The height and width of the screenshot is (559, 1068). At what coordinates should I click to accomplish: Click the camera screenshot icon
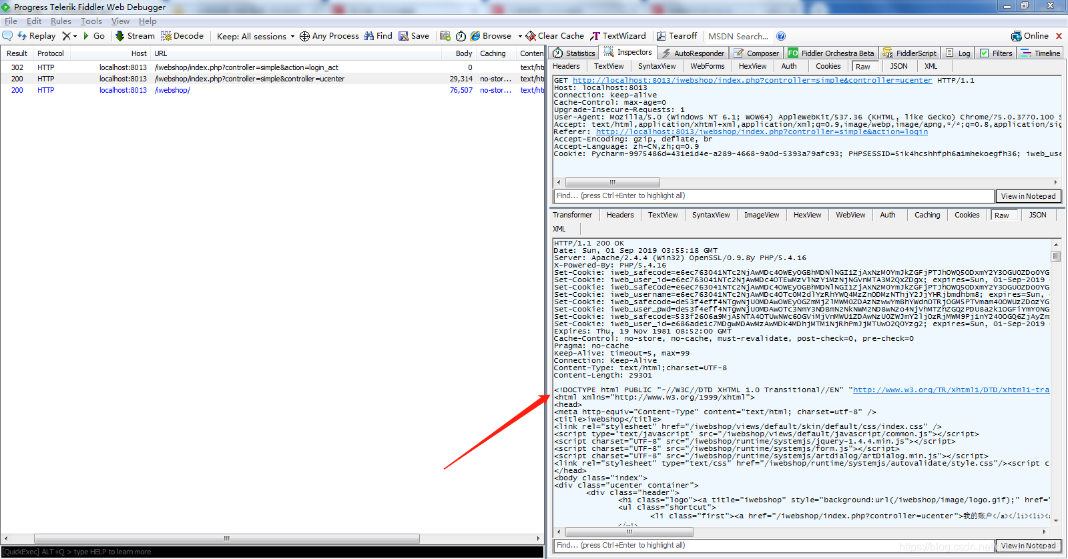coord(445,36)
